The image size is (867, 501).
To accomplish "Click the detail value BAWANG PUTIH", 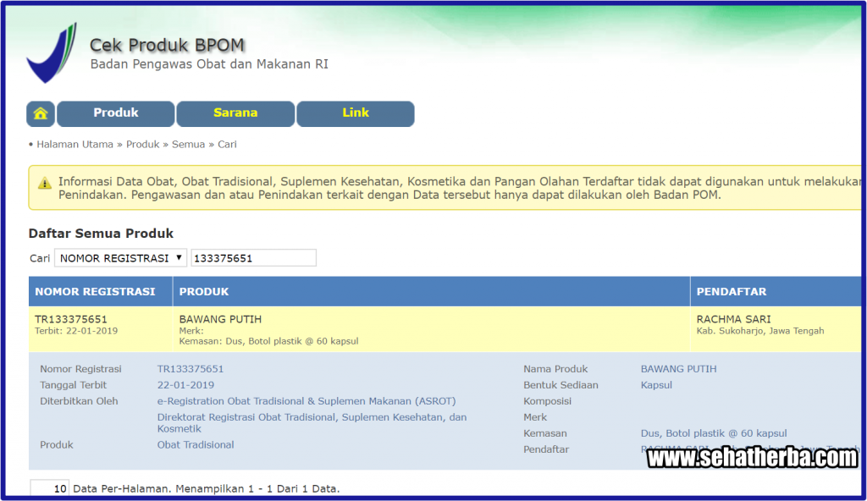I will (x=678, y=369).
